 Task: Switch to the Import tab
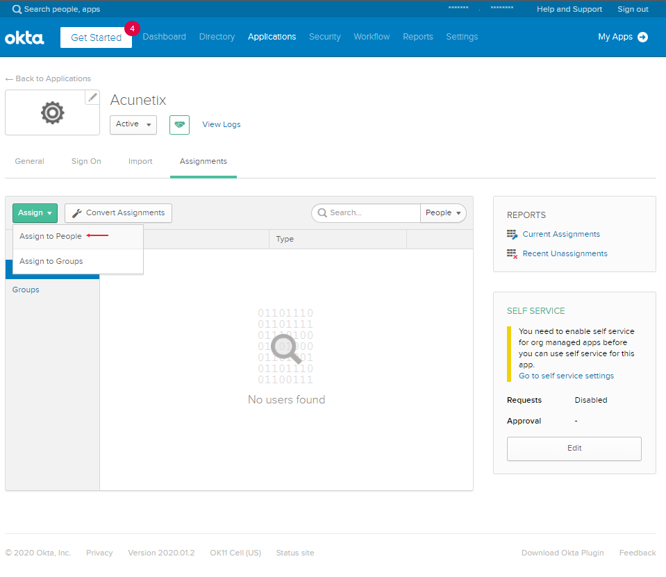coord(140,161)
